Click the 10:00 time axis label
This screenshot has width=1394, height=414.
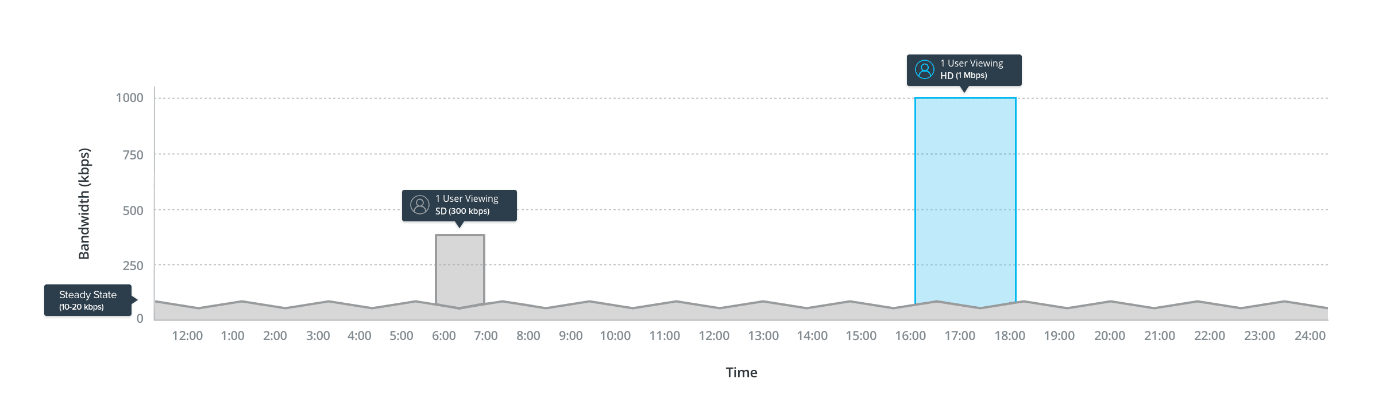(x=615, y=336)
